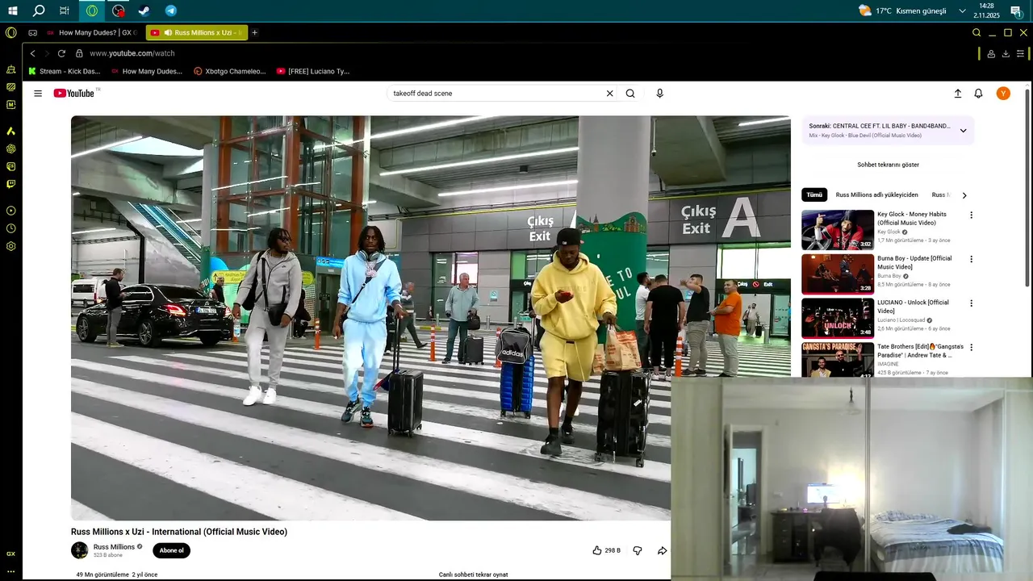
Task: Select the Russ Millions x Uzi tab
Action: (x=196, y=33)
